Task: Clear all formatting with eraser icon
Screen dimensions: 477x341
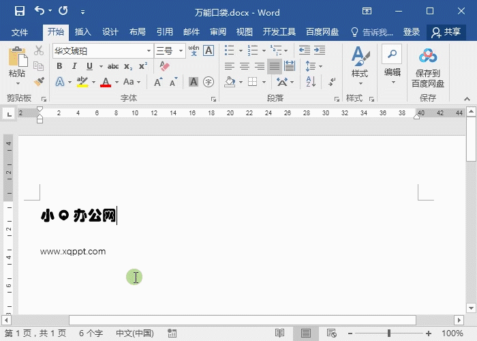Action: 164,66
